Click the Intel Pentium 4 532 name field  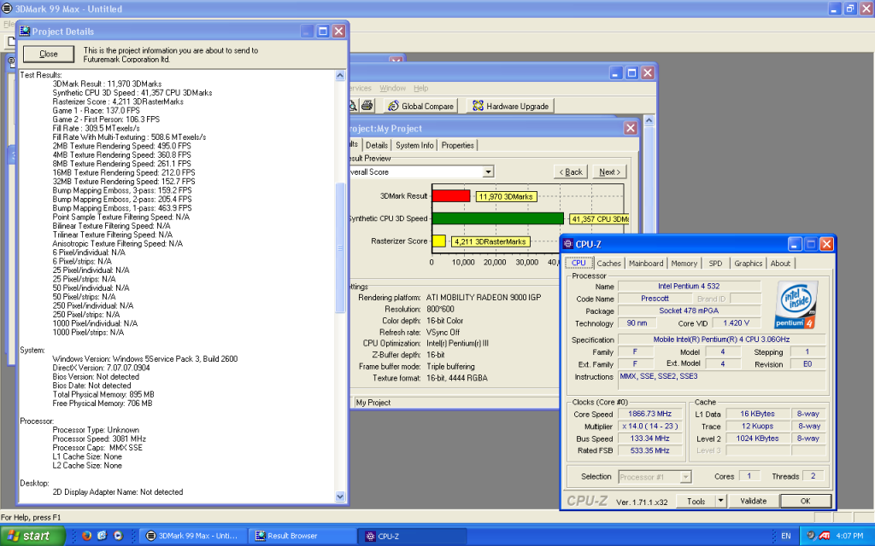(690, 286)
